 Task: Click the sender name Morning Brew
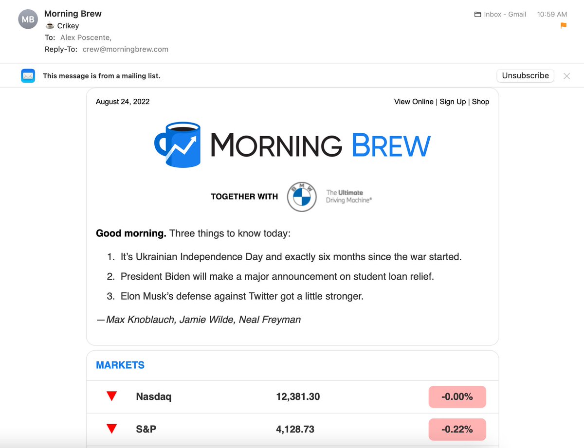[x=73, y=14]
